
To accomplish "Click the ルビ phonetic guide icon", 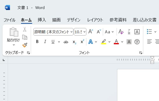I will 129,32.
